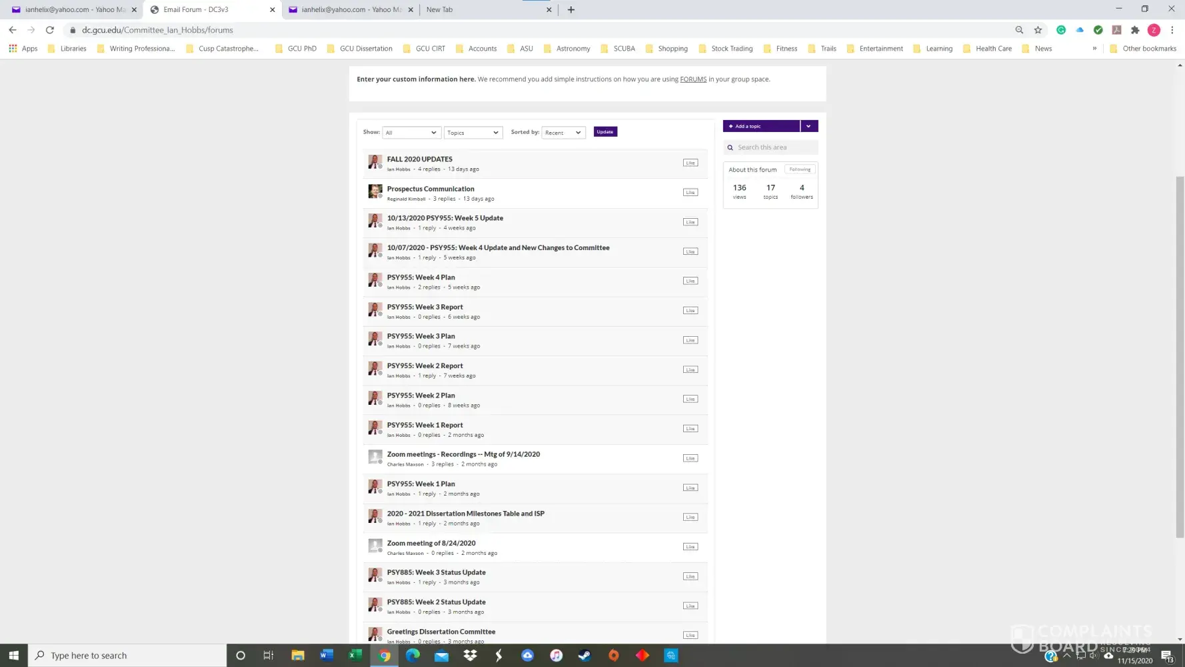Click the browser zoom magnifier icon
Viewport: 1185px width, 667px height.
point(1019,30)
